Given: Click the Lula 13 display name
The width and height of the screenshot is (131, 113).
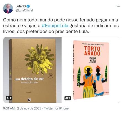Looking at the screenshot, I should tap(21, 6).
